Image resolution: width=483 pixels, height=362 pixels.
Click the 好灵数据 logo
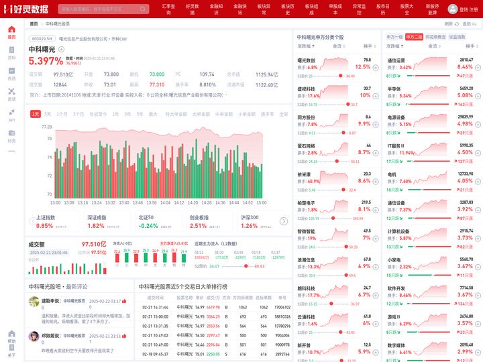tap(26, 9)
